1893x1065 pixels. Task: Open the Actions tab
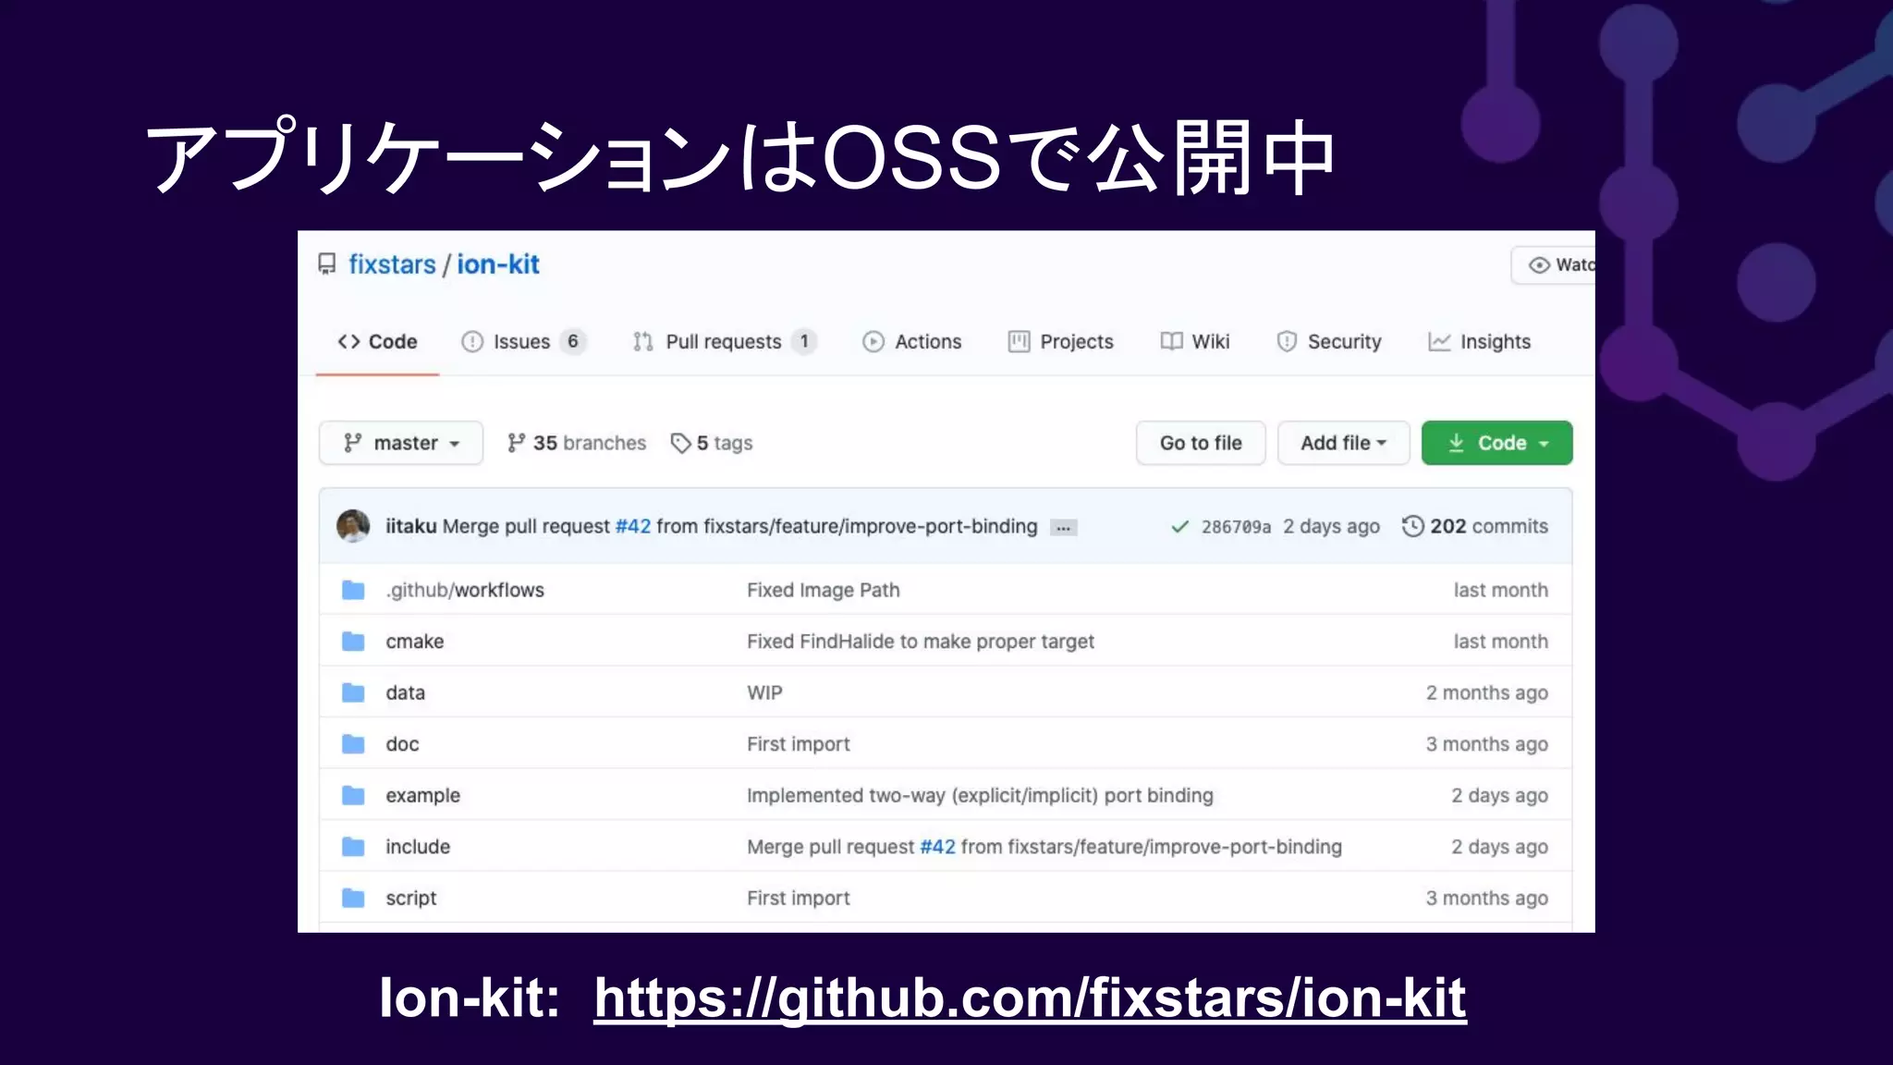click(912, 342)
